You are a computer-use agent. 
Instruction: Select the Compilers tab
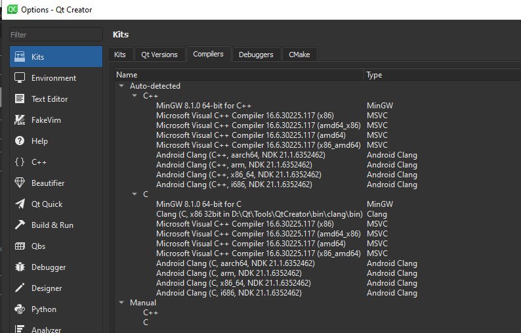(x=208, y=54)
